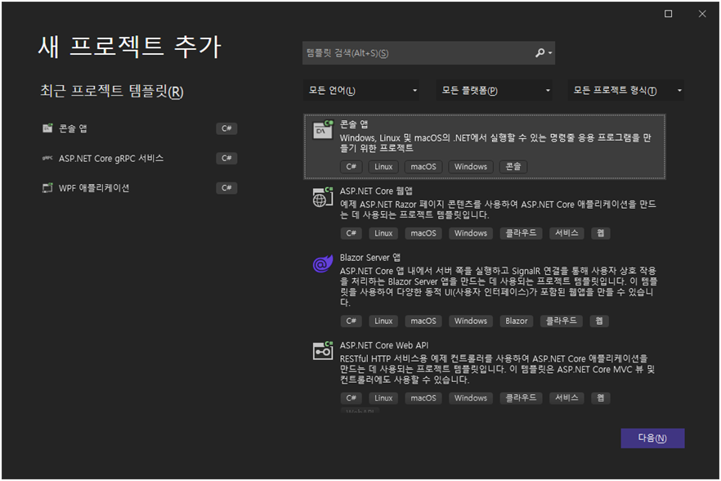Click the recent 콘솔 앱 icon
Image resolution: width=721 pixels, height=481 pixels.
click(47, 128)
